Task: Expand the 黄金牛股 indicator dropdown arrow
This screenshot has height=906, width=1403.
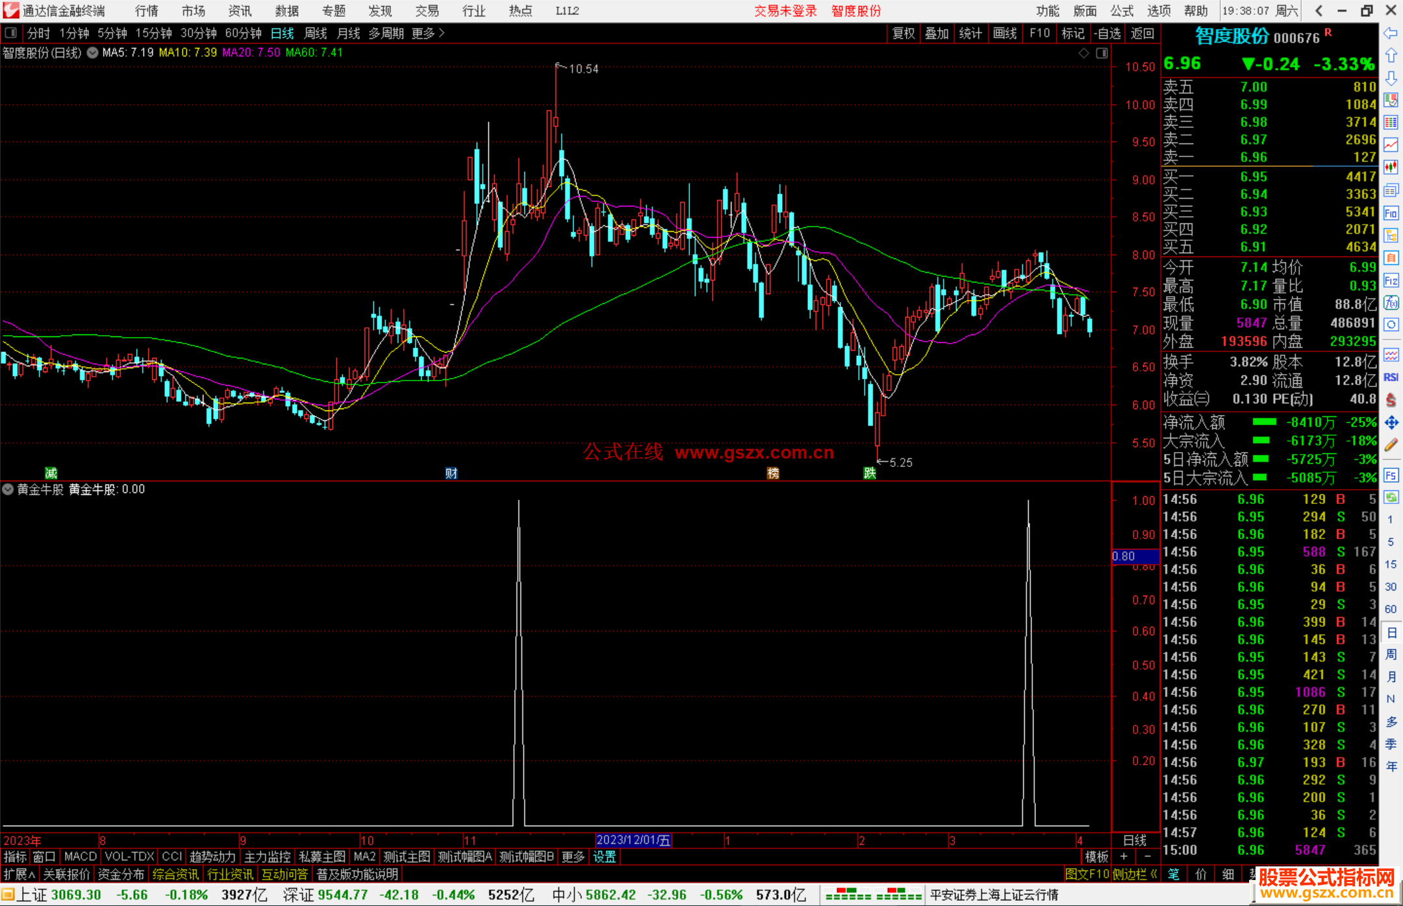Action: point(8,490)
